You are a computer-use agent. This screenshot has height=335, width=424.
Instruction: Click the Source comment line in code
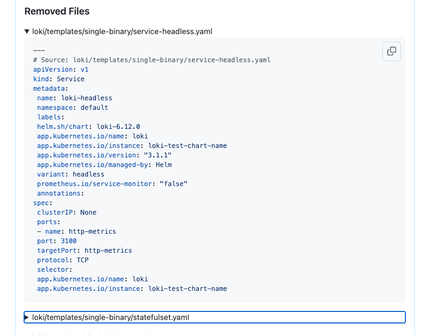point(152,60)
